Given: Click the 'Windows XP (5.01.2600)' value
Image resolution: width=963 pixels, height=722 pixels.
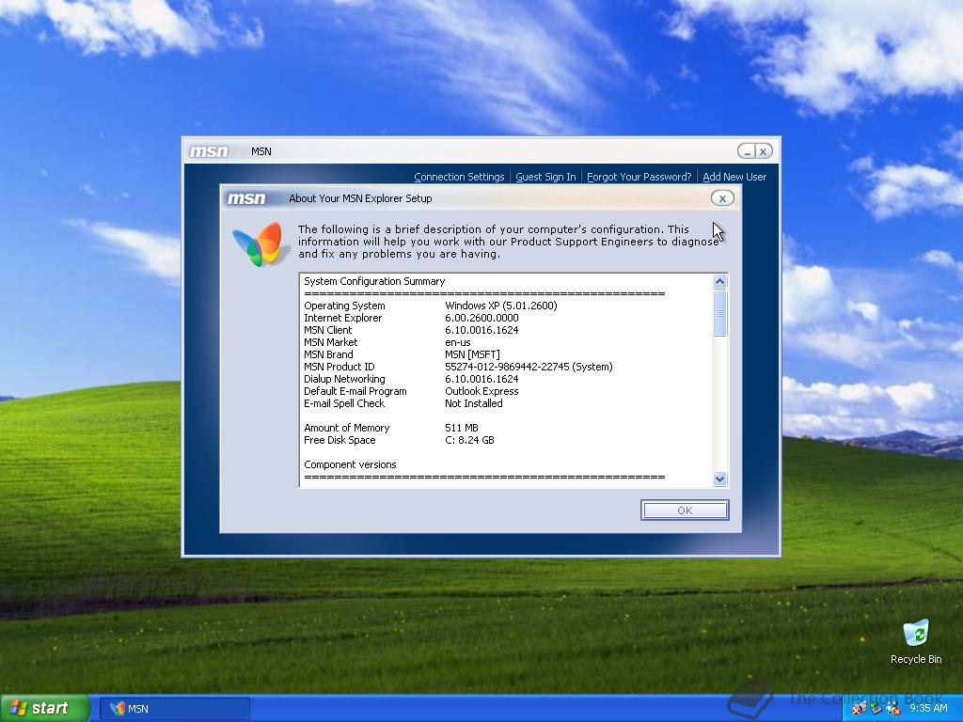Looking at the screenshot, I should [x=500, y=306].
